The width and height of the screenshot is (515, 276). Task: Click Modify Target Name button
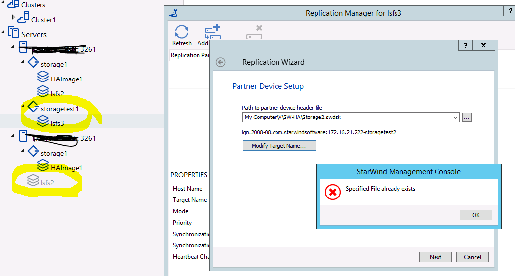click(x=279, y=146)
